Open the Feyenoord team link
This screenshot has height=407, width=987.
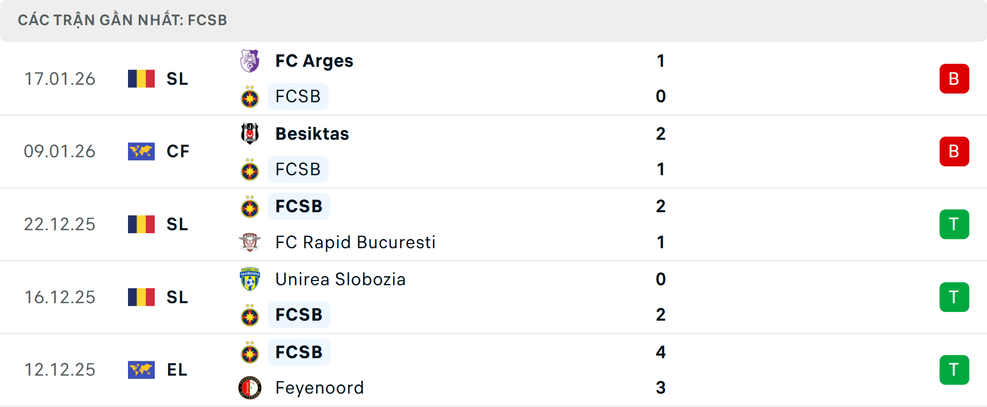(319, 387)
